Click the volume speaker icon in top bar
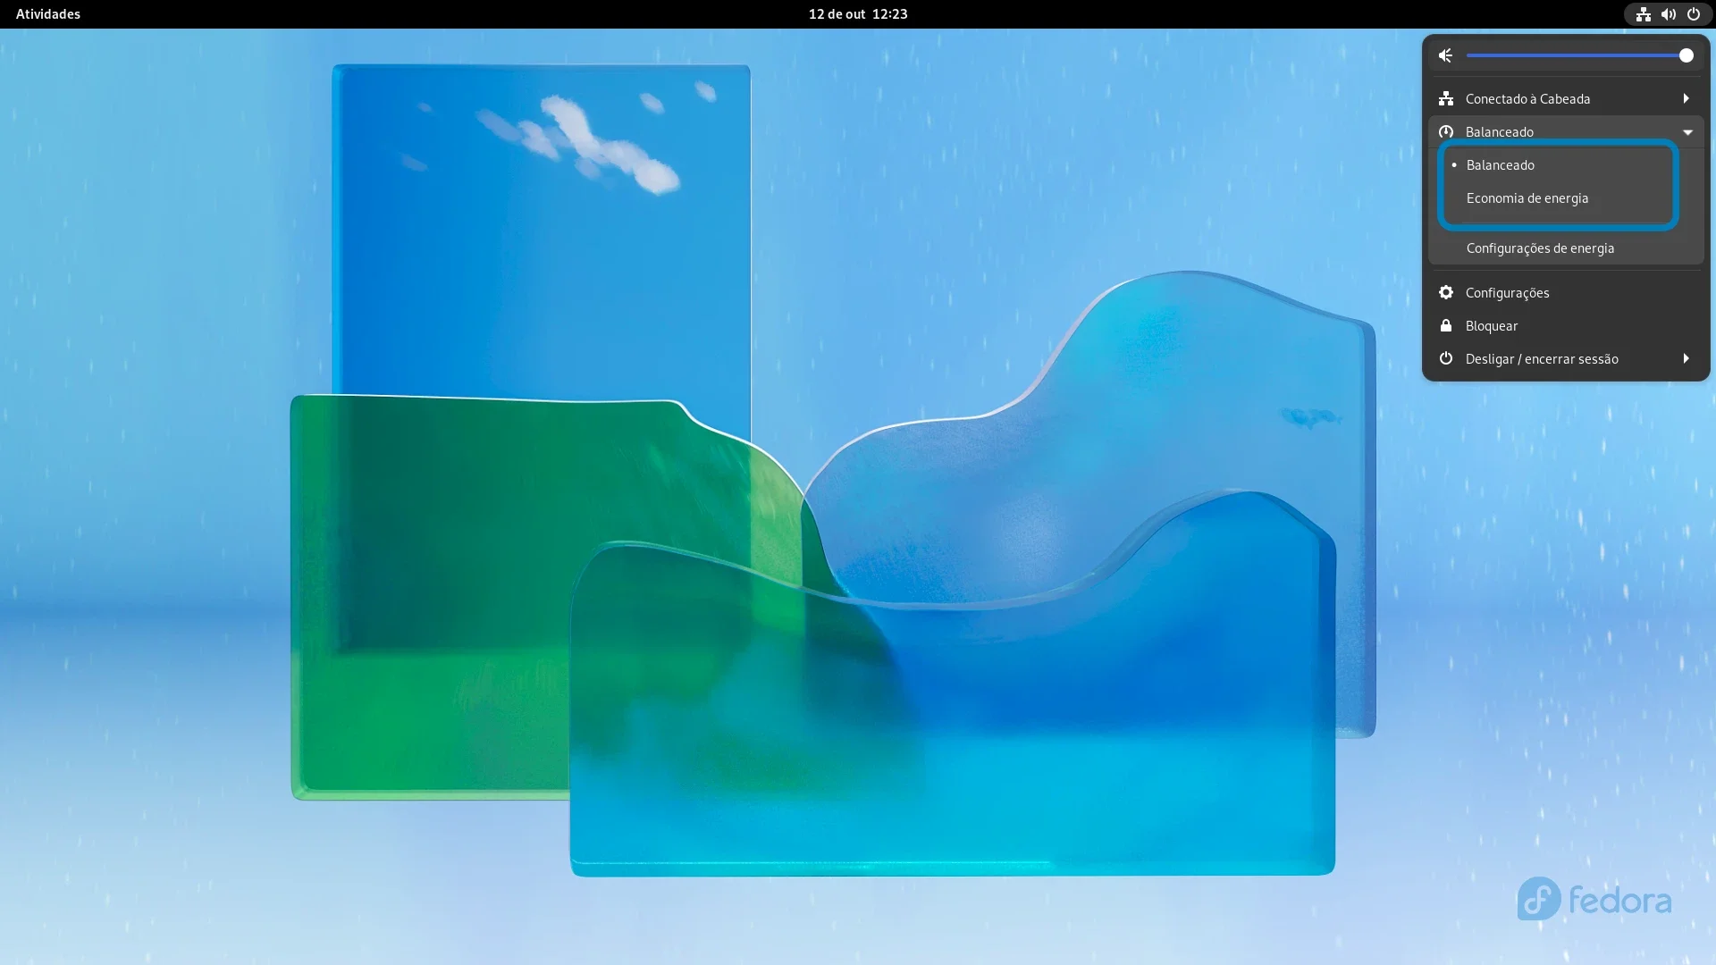1716x965 pixels. tap(1668, 13)
